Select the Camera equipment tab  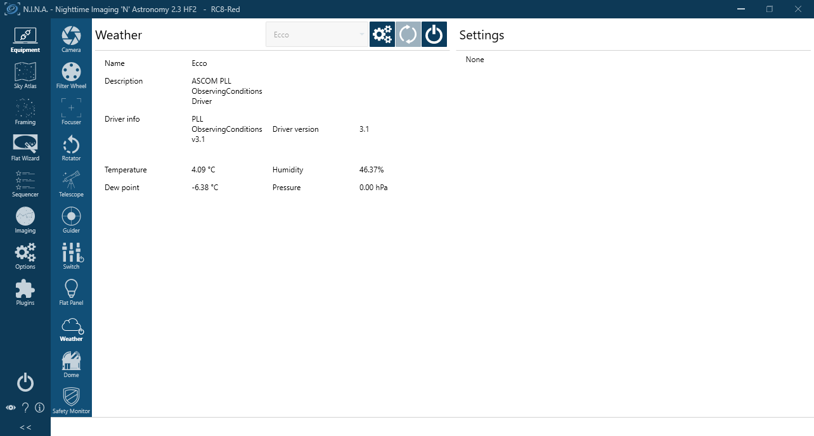tap(71, 40)
